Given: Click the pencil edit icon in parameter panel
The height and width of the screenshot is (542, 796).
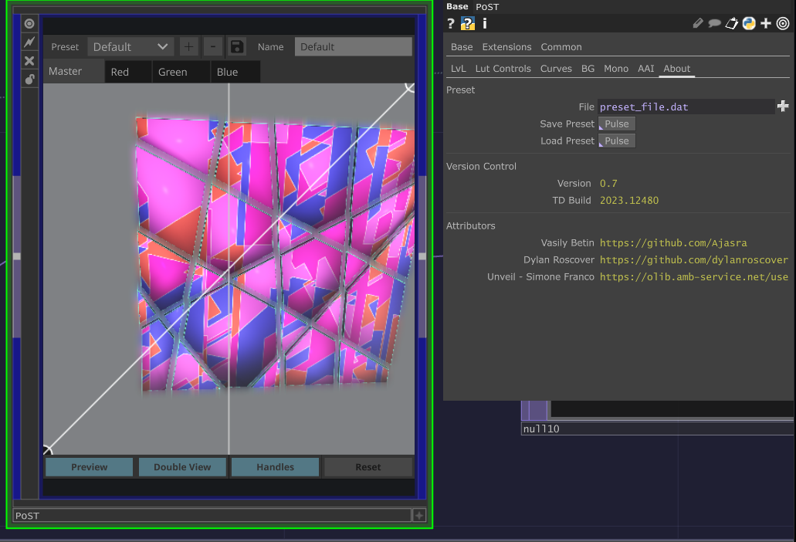Looking at the screenshot, I should (x=698, y=23).
